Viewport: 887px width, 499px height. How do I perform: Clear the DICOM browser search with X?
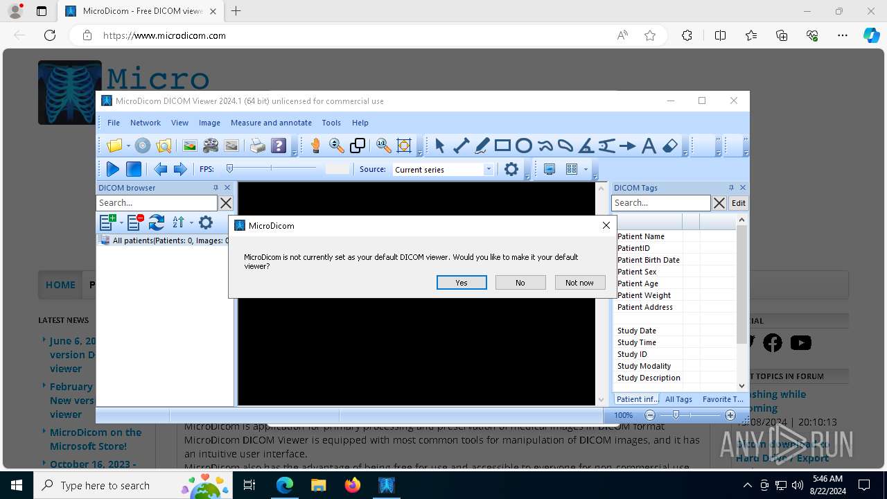(226, 203)
